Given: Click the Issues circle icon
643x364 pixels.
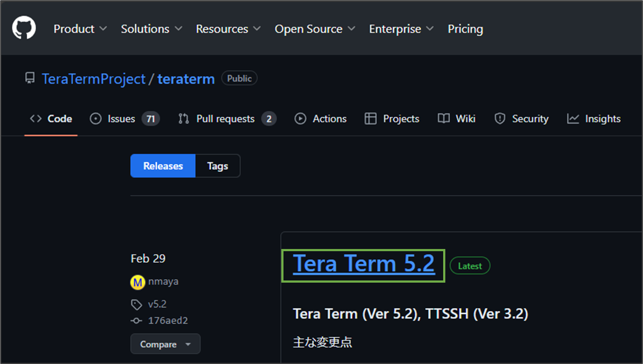Looking at the screenshot, I should coord(96,119).
